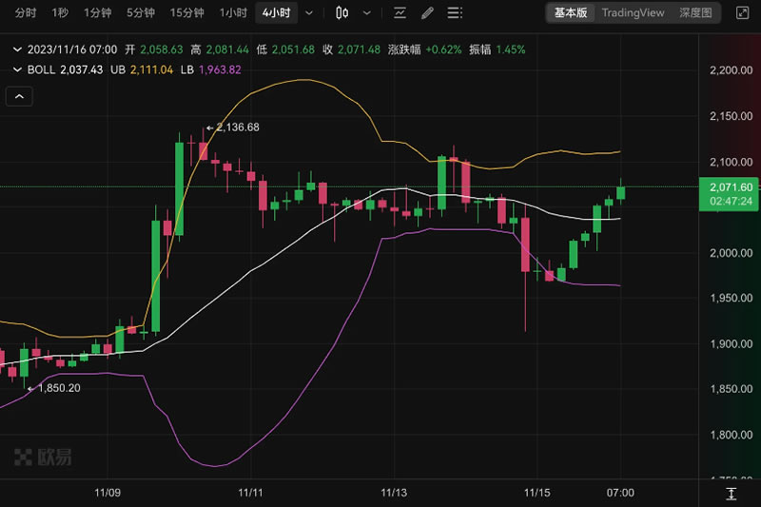The image size is (761, 507).
Task: Switch to the 基本版 chart view
Action: [571, 13]
